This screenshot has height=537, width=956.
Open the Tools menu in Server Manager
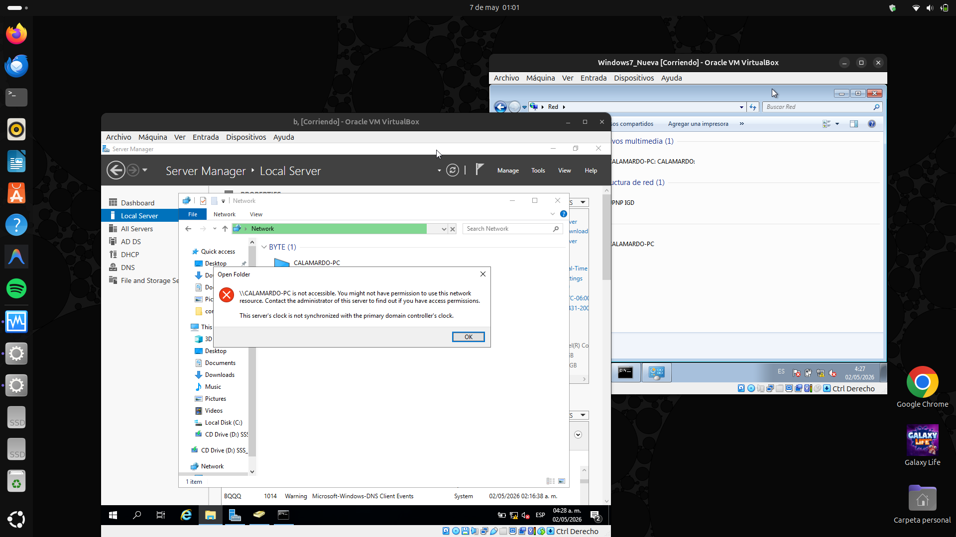pos(538,171)
